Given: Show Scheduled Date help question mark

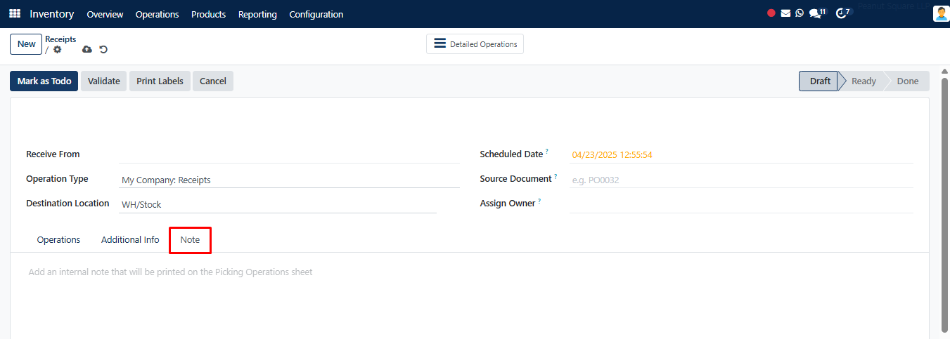Looking at the screenshot, I should tap(547, 151).
